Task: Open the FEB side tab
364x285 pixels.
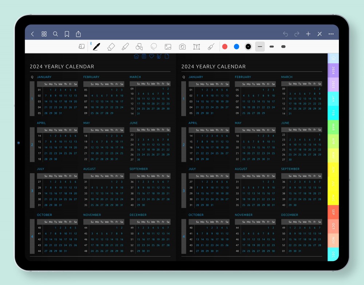Action: [333, 113]
